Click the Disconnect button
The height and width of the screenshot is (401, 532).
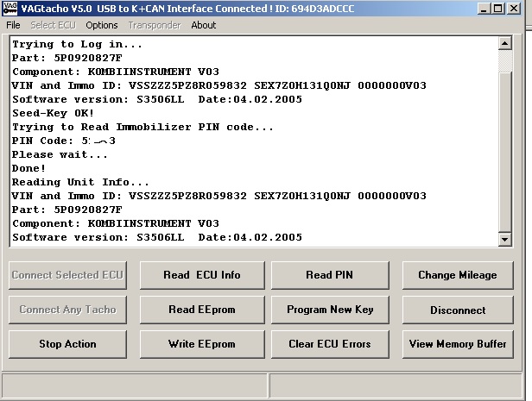point(458,310)
